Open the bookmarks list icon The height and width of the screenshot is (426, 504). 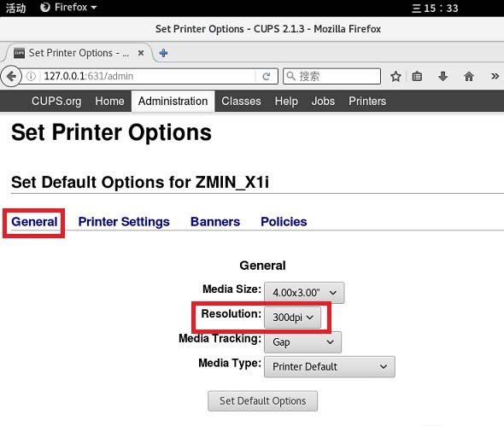417,77
